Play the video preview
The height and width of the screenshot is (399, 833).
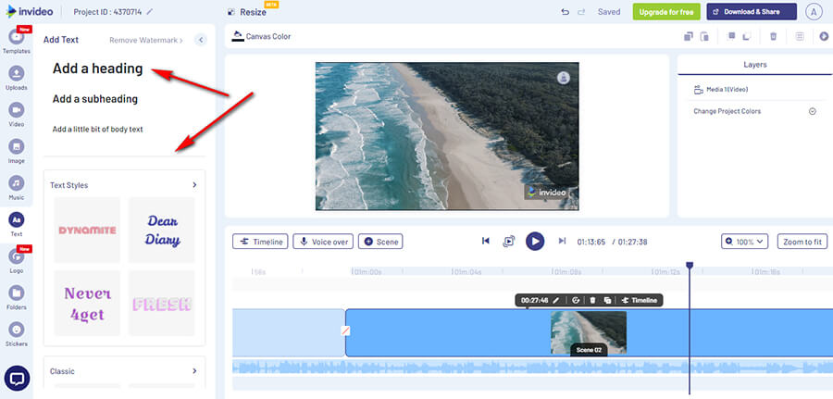click(x=535, y=241)
